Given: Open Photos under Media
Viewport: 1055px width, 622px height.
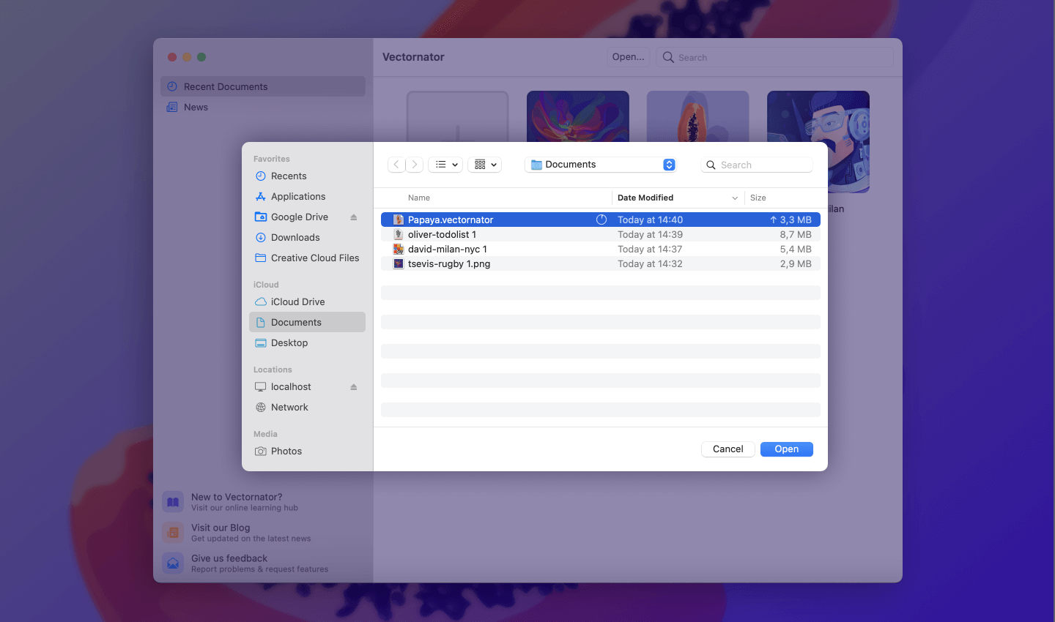Looking at the screenshot, I should 307,451.
